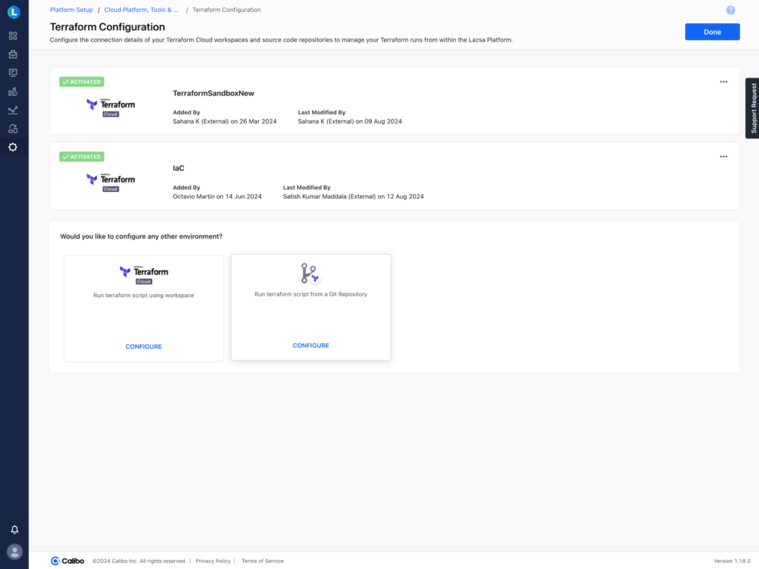This screenshot has height=569, width=759.
Task: Open the Support Request side tab
Action: [x=753, y=108]
